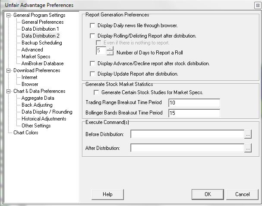Open the Market Specs page
Viewport: 262px width, 206px height.
pos(36,57)
